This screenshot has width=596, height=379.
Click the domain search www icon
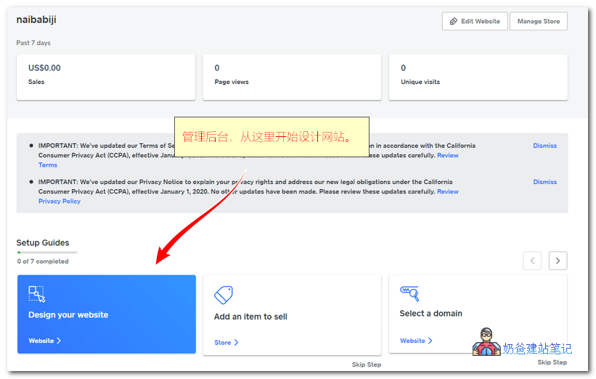[x=409, y=293]
